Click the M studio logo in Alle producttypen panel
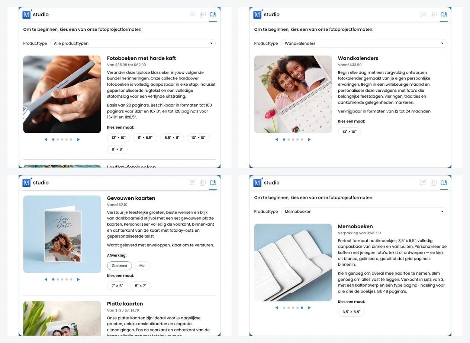Image resolution: width=470 pixels, height=343 pixels. pyautogui.click(x=36, y=14)
